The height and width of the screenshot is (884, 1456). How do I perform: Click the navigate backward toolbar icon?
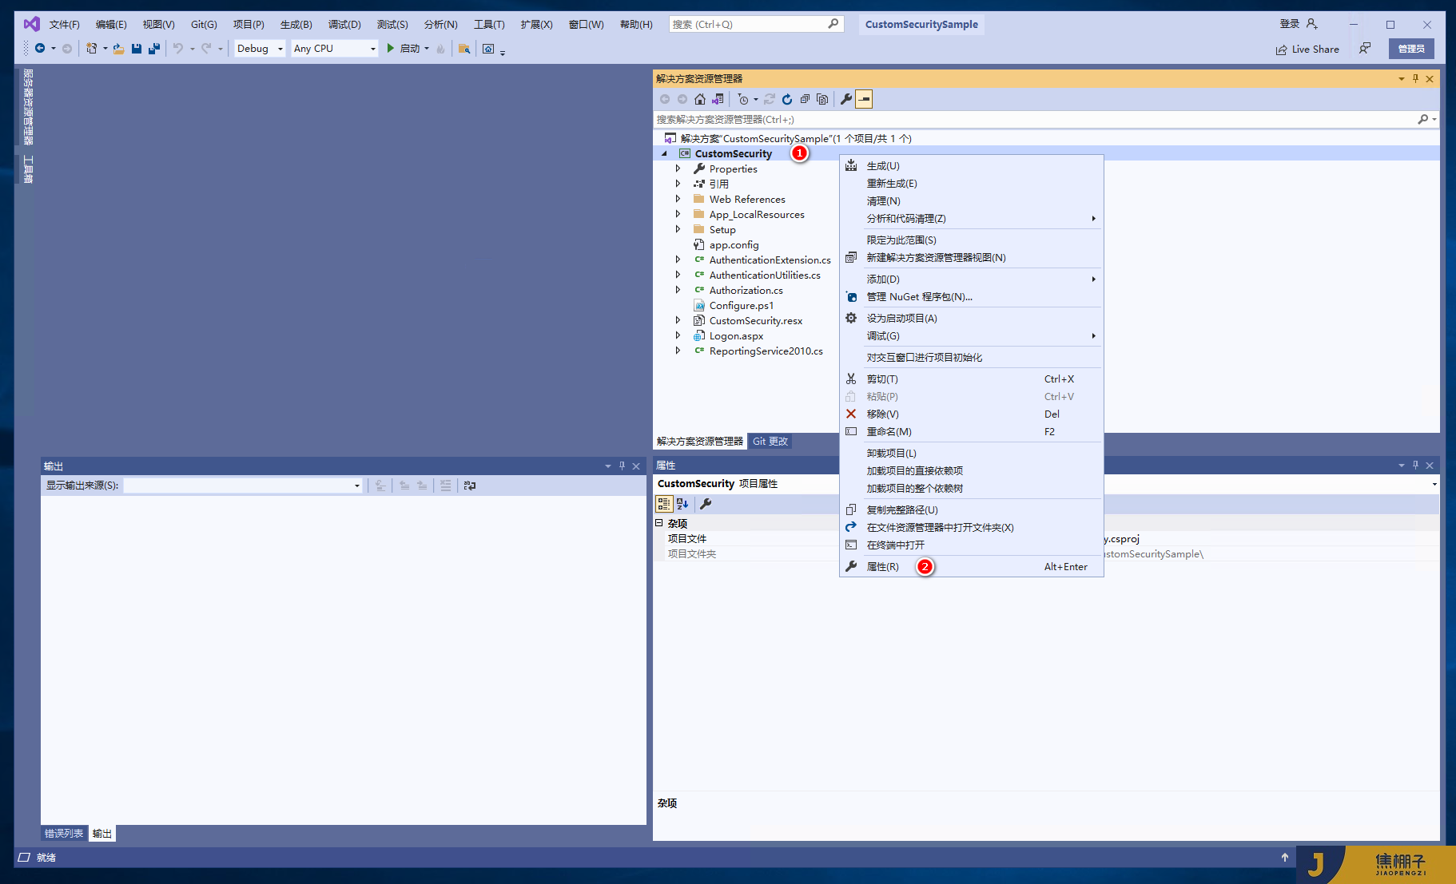click(40, 49)
